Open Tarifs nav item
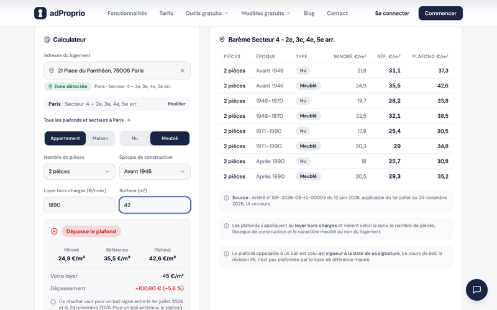 (166, 13)
